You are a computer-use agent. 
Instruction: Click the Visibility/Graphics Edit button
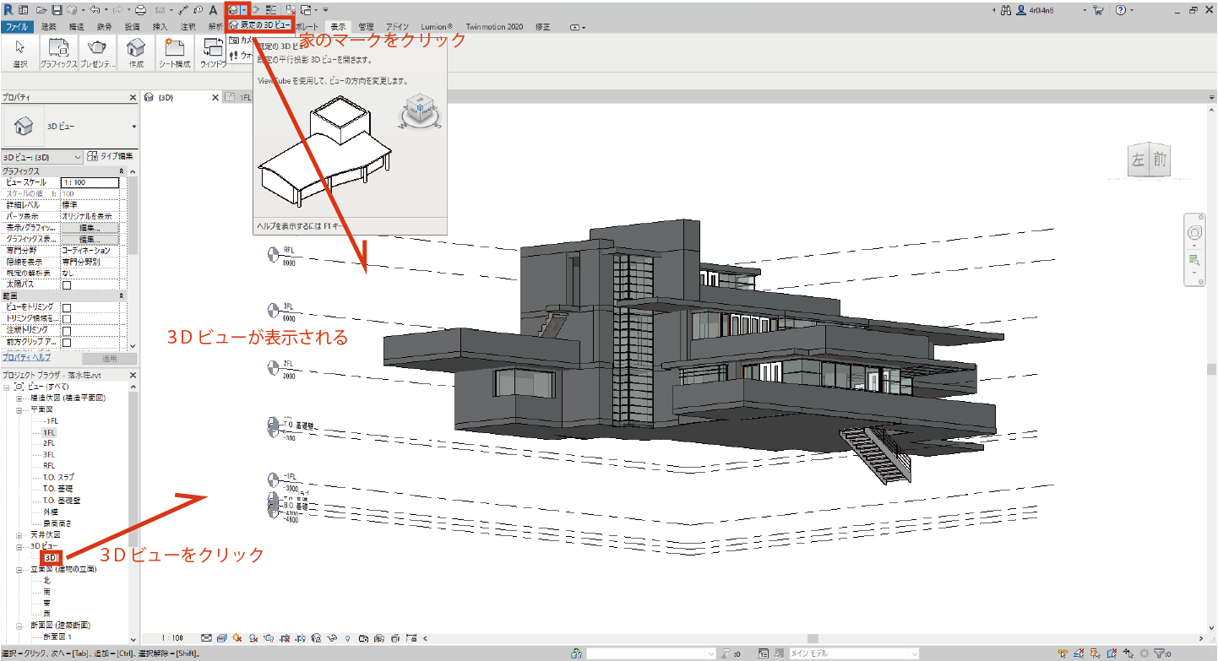(90, 228)
